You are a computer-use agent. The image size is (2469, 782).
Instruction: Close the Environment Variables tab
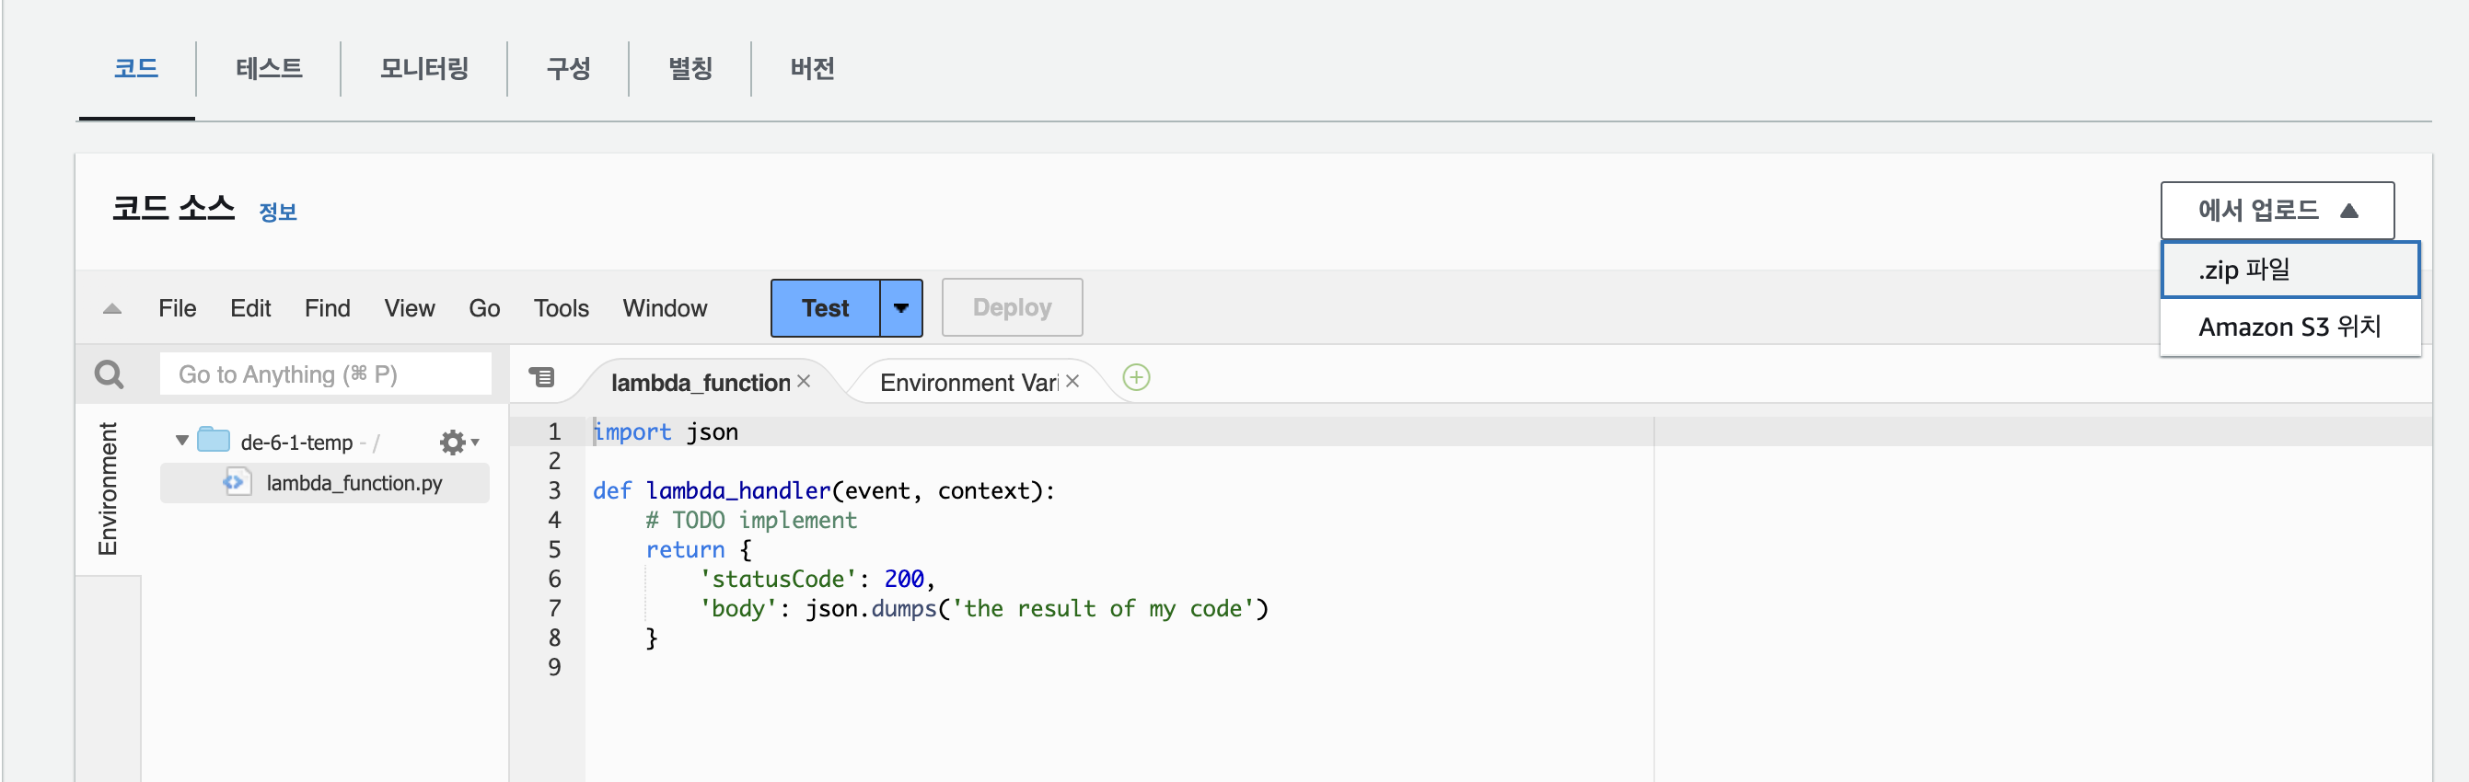pos(1072,382)
